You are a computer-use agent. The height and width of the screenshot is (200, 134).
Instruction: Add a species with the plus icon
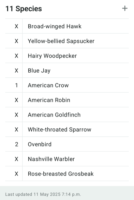[x=125, y=9]
